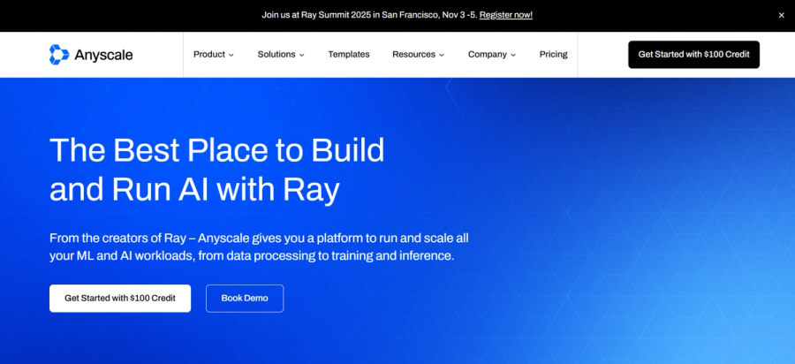Expand the Resources dropdown chevron
This screenshot has height=364, width=795.
[441, 55]
